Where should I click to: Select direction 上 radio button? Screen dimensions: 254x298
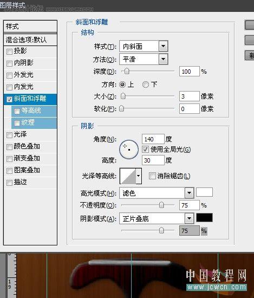coord(122,85)
